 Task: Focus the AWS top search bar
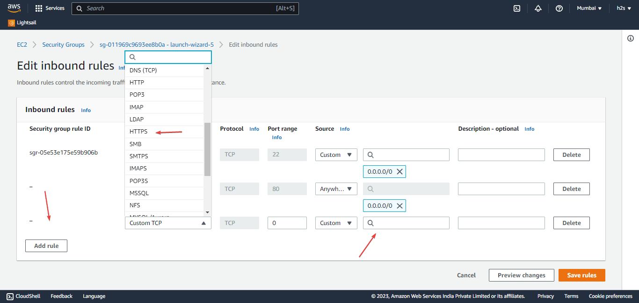[x=185, y=8]
